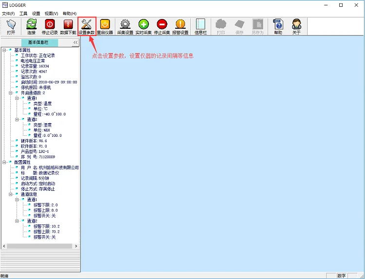The width and height of the screenshot is (365, 279).
Task: Click the 另存为 (Save As) icon
Action: click(257, 27)
